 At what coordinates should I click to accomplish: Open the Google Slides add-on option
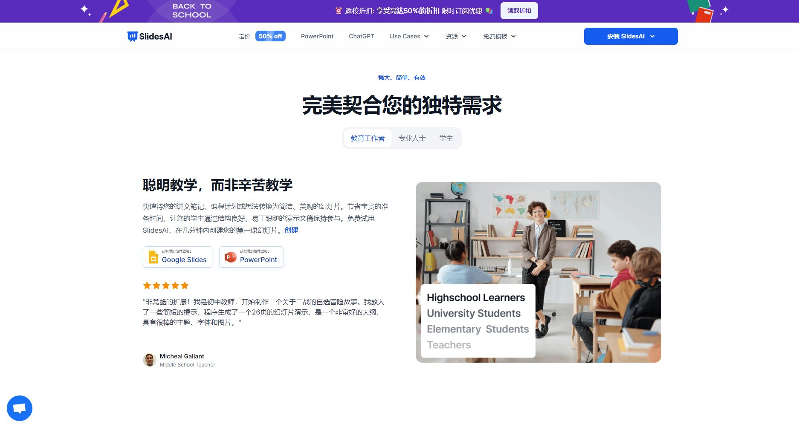coord(177,257)
